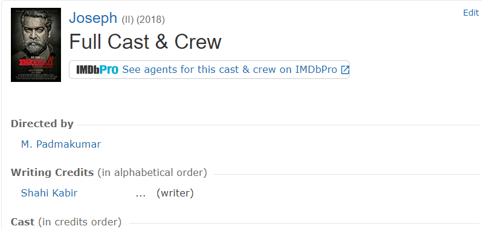Click See agents for this cast & crew
Viewport: 482px width, 229px height.
point(230,70)
